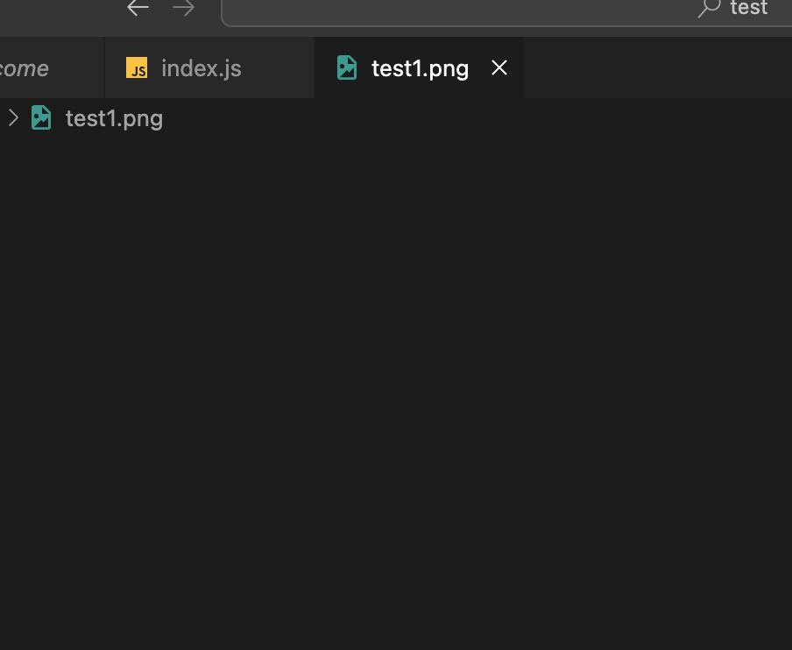Click the image file icon in the breadcrumb
Screen dimensions: 792x650
41,117
